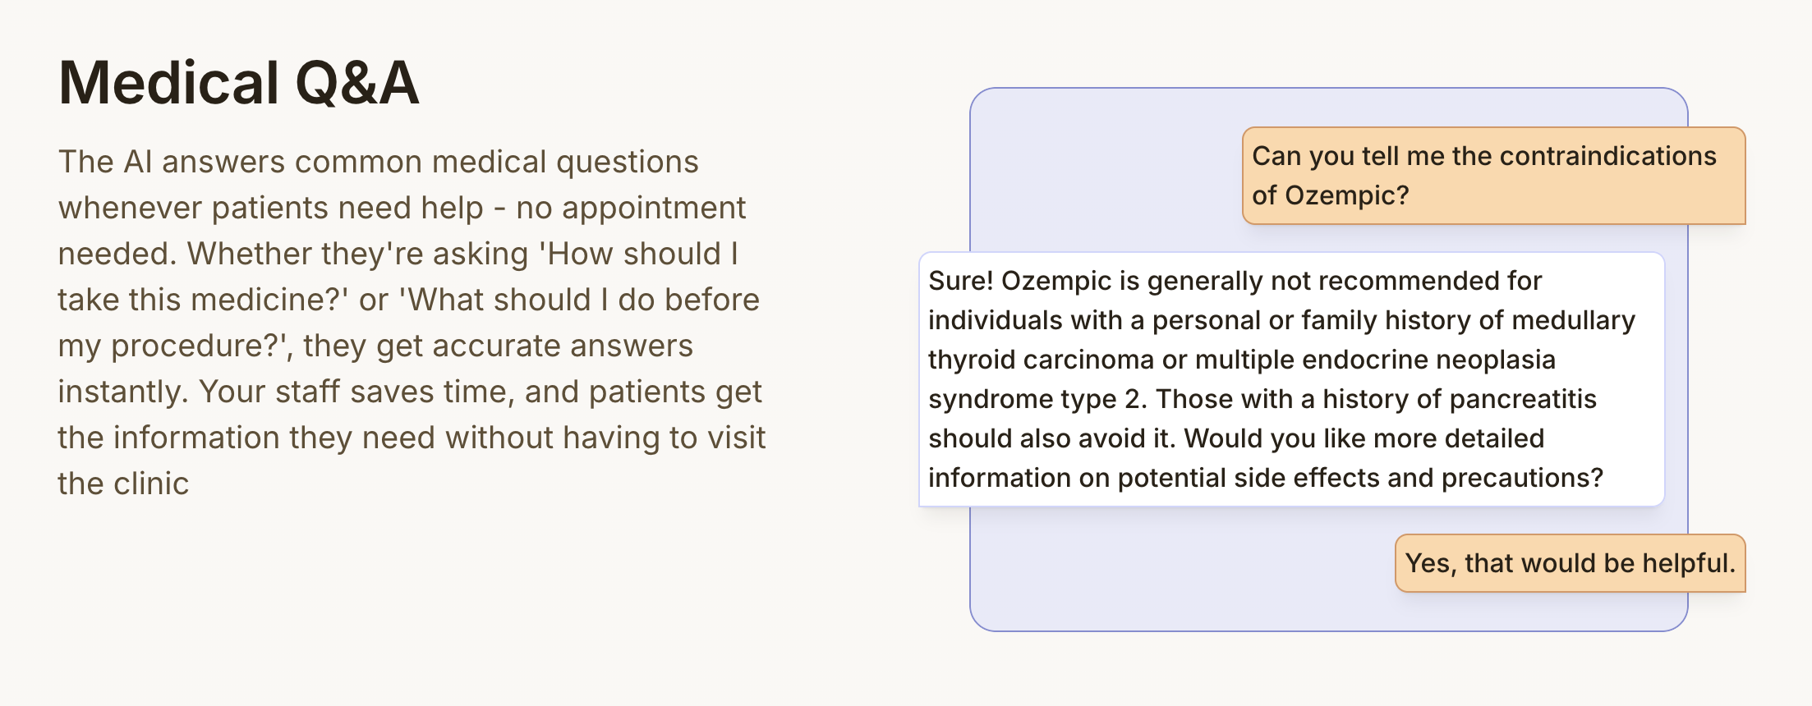The height and width of the screenshot is (706, 1812).
Task: Click the user message asking about Ozempic contraindications
Action: point(1492,176)
